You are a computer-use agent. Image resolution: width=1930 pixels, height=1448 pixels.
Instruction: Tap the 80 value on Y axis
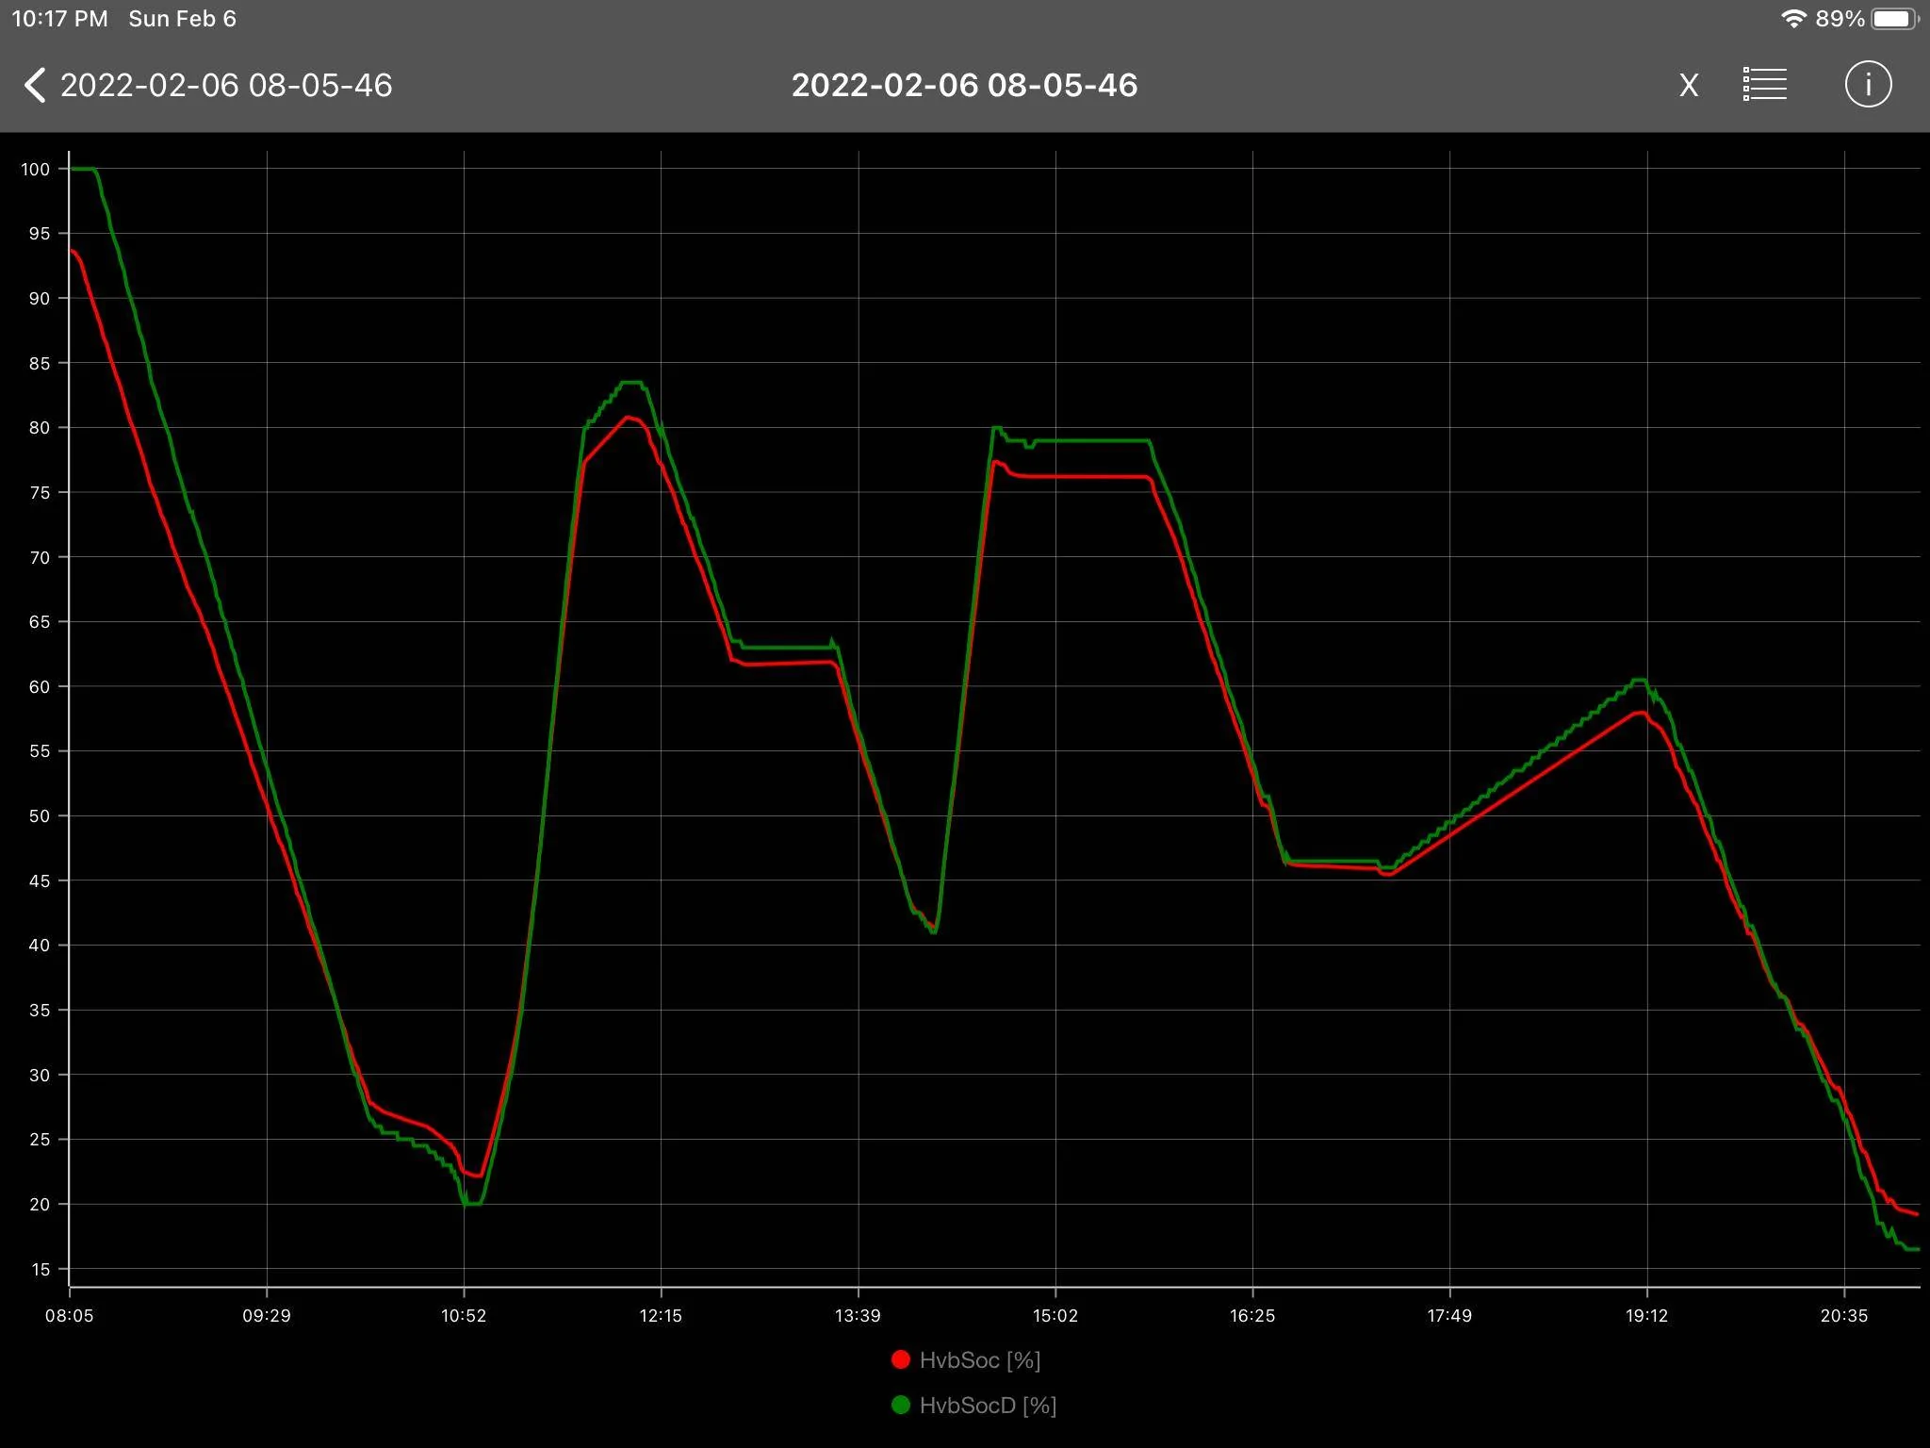click(40, 427)
